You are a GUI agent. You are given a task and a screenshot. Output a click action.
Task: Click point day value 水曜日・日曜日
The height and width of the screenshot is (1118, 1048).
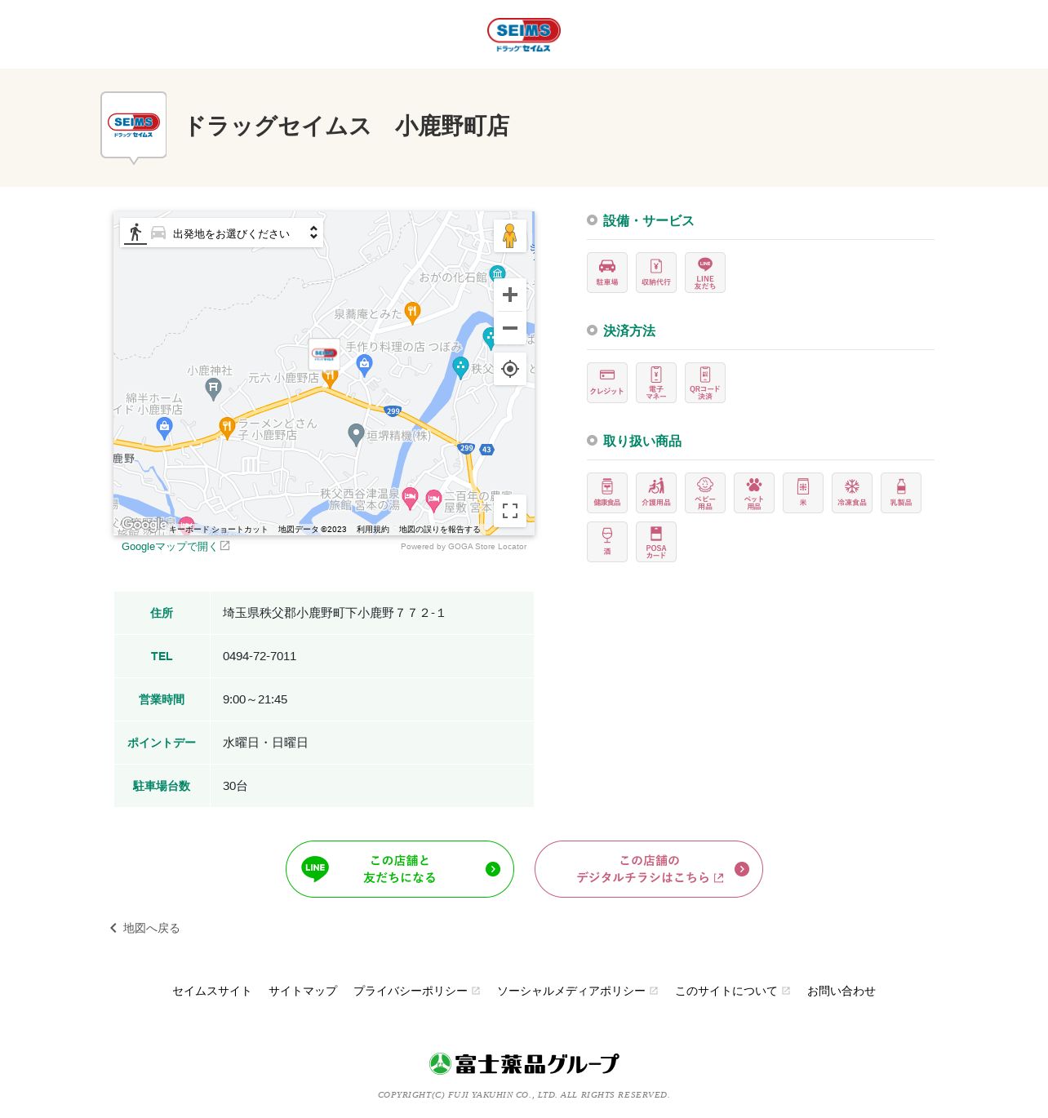pyautogui.click(x=265, y=743)
